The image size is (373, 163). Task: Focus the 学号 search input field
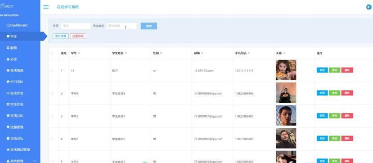coord(76,26)
